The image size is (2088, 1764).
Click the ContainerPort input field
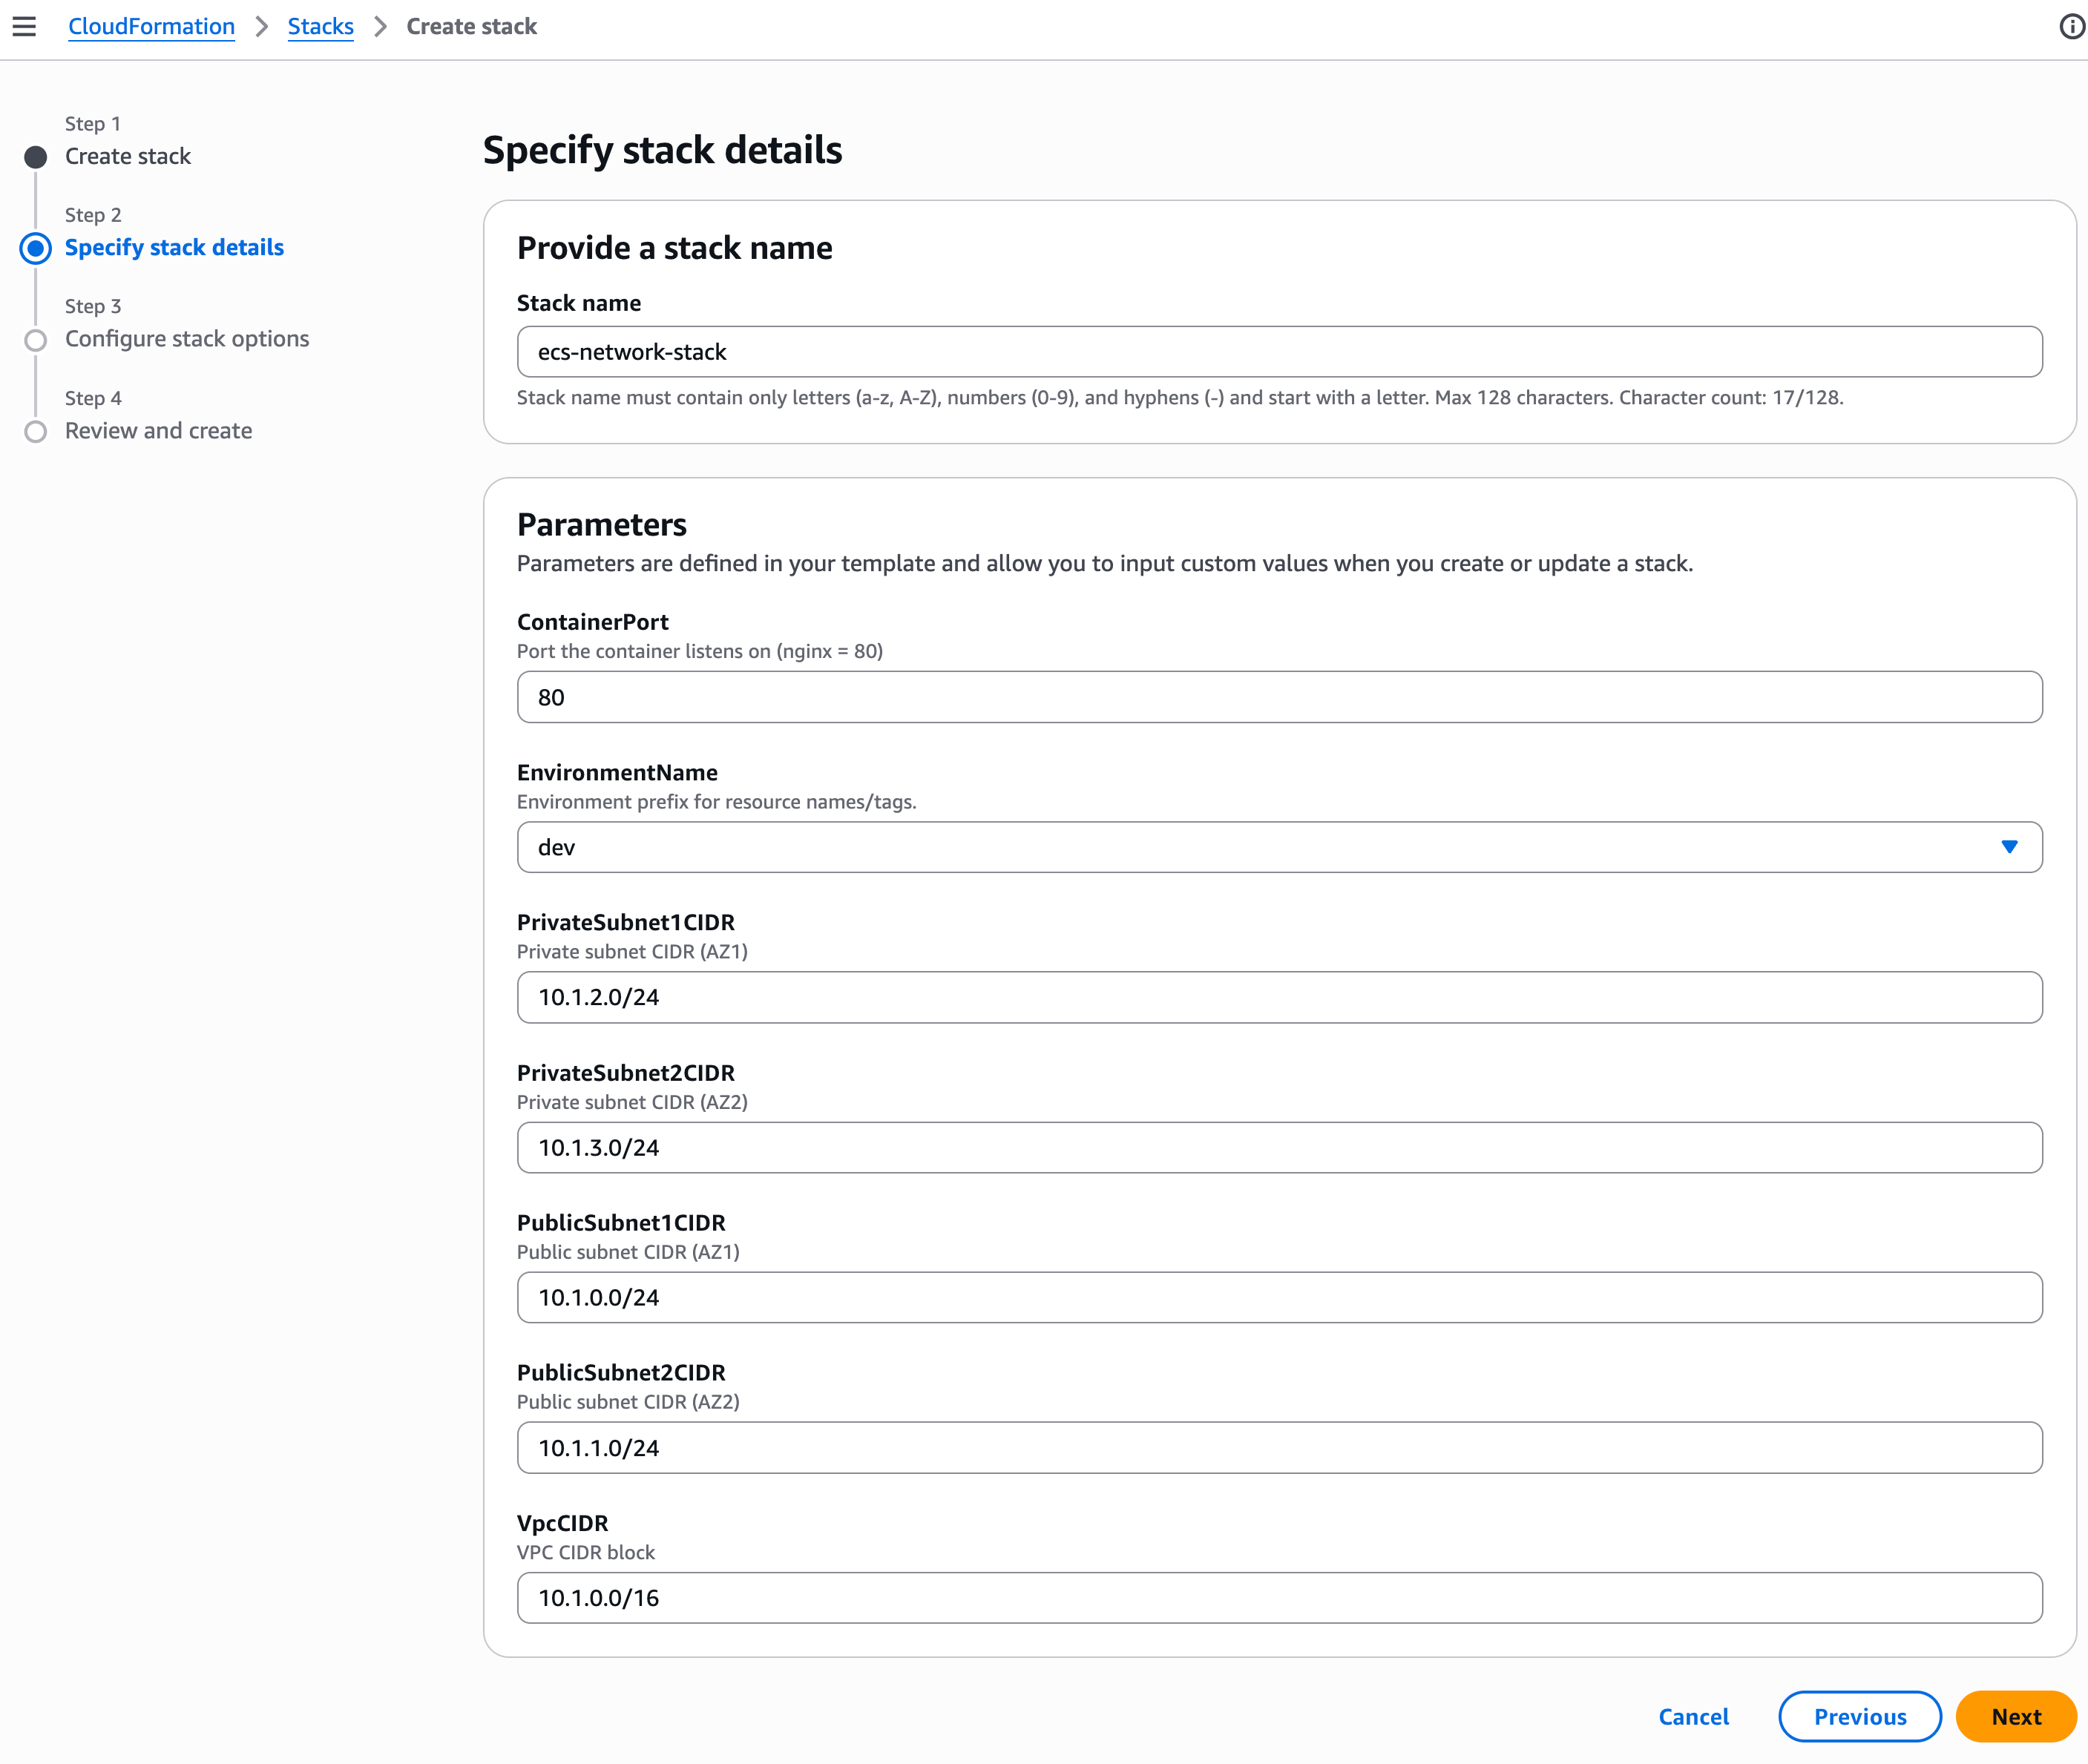(x=1279, y=697)
